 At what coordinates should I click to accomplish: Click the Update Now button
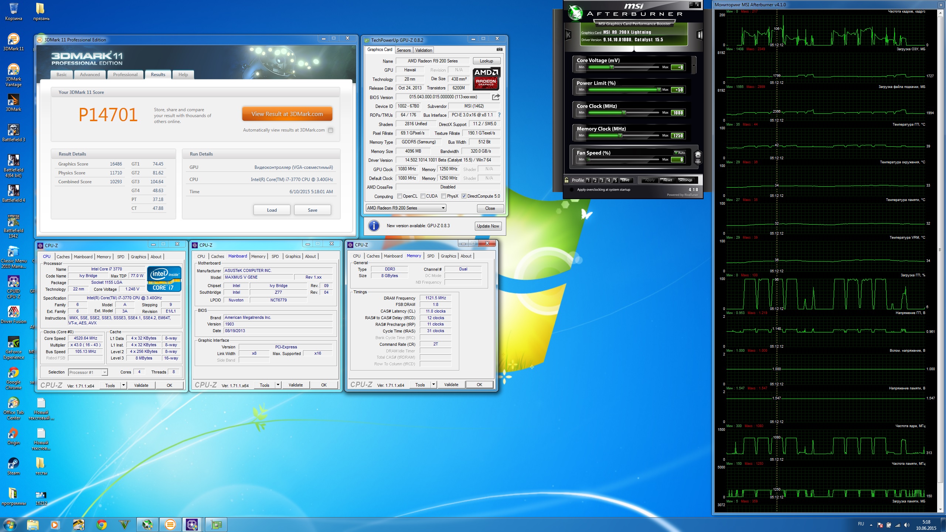click(488, 226)
